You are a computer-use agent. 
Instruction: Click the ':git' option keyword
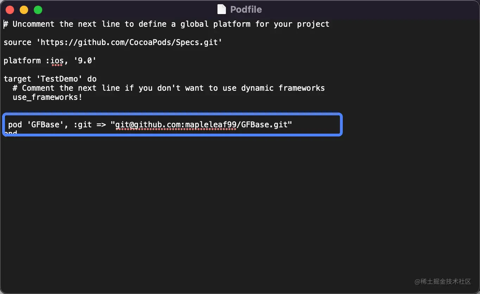83,125
